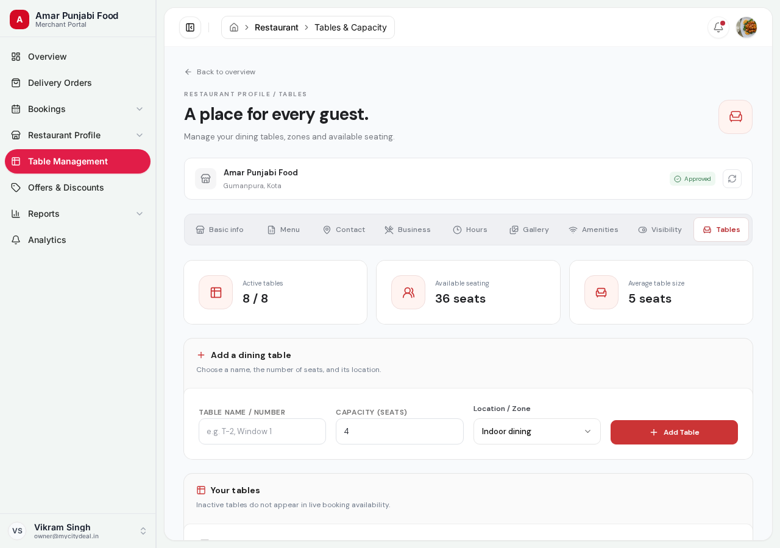Image resolution: width=780 pixels, height=548 pixels.
Task: Expand the Bookings submenu
Action: click(x=78, y=109)
